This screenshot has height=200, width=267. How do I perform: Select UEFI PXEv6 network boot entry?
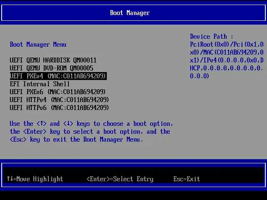coord(58,92)
